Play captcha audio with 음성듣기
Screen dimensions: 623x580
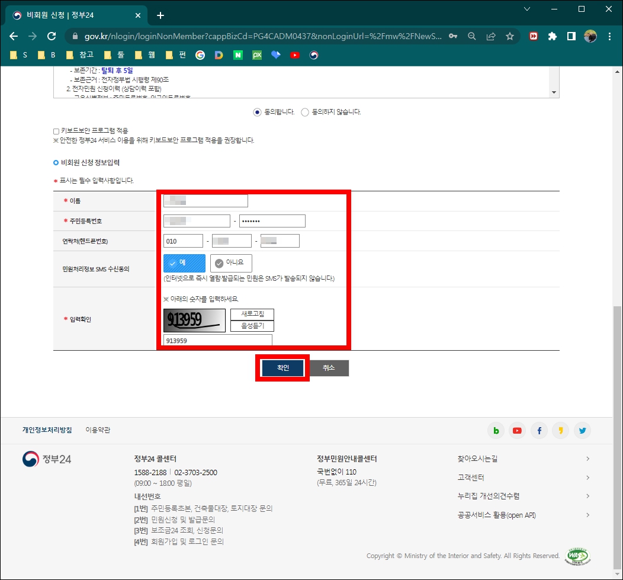pos(252,326)
